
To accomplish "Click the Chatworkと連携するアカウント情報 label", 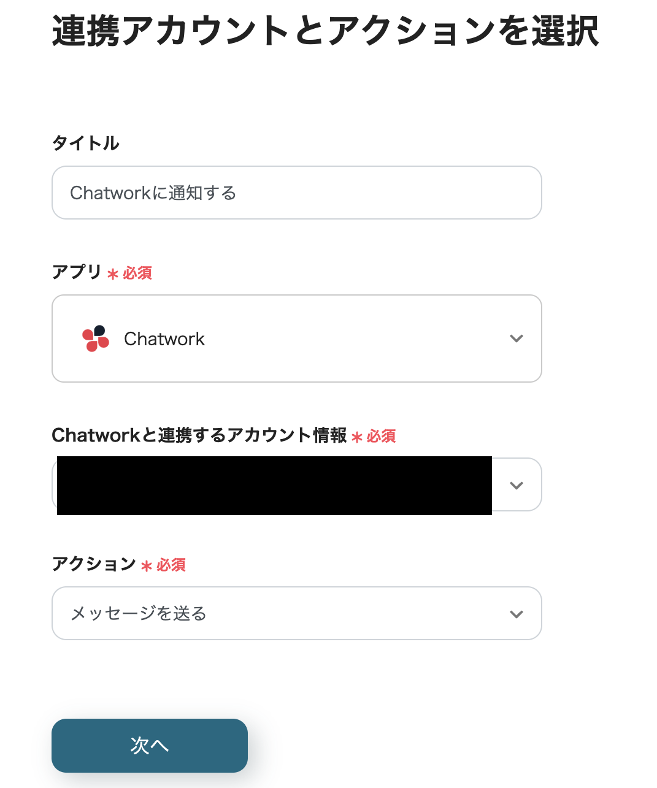I will pos(199,435).
